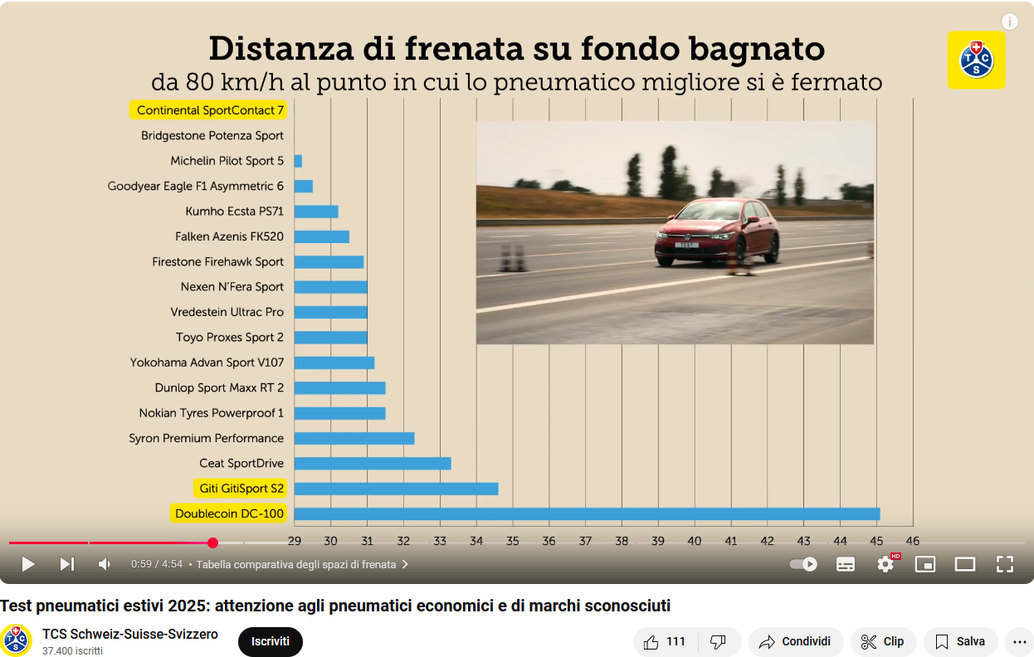Click the 'Firestone Firehawk Sport' label
The height and width of the screenshot is (657, 1034).
218,261
